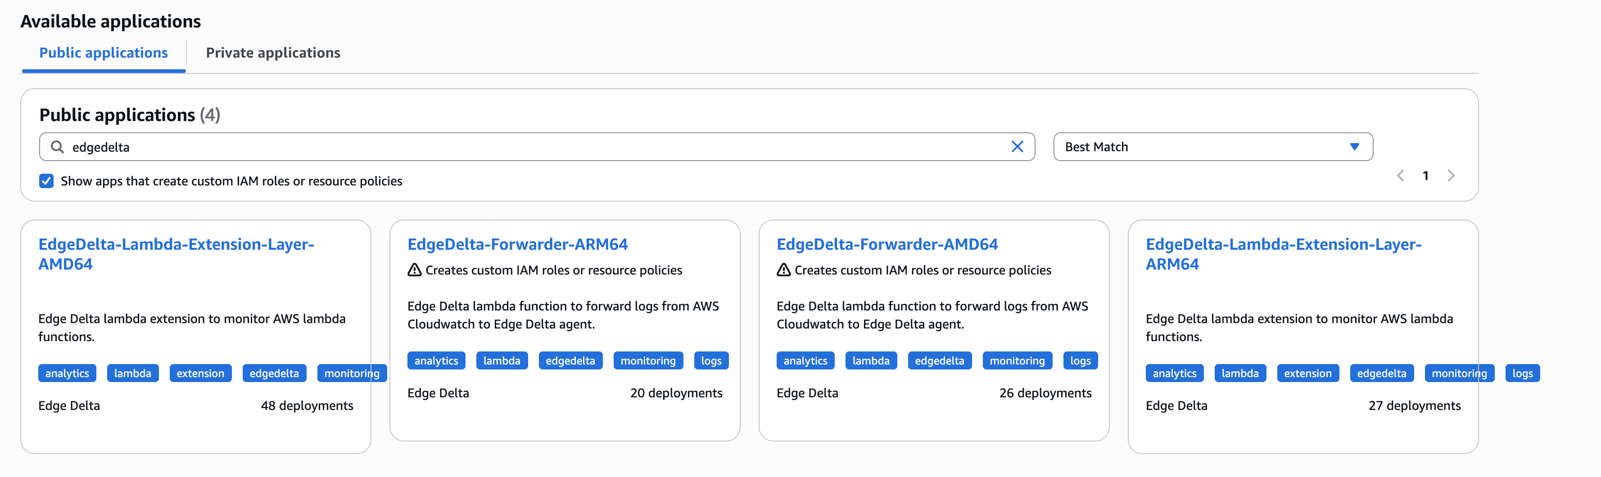Open the Best Match sort dropdown
Viewport: 1601px width, 477px height.
tap(1212, 147)
